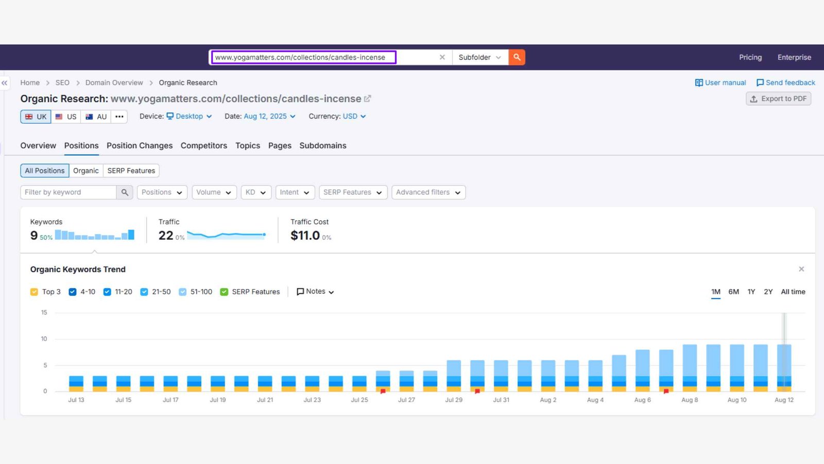Click the Filter by keyword input
The width and height of the screenshot is (824, 464).
click(68, 192)
